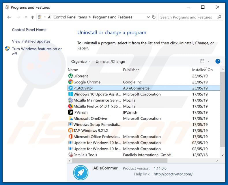Screen dimensions: 228x185
Task: Click the Mozilla Maintenance Service icon
Action: pos(70,100)
